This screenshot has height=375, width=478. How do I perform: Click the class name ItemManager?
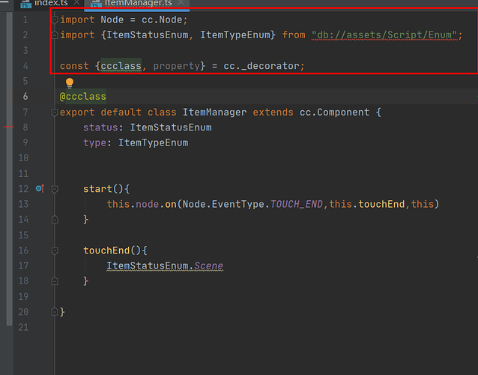tap(214, 112)
